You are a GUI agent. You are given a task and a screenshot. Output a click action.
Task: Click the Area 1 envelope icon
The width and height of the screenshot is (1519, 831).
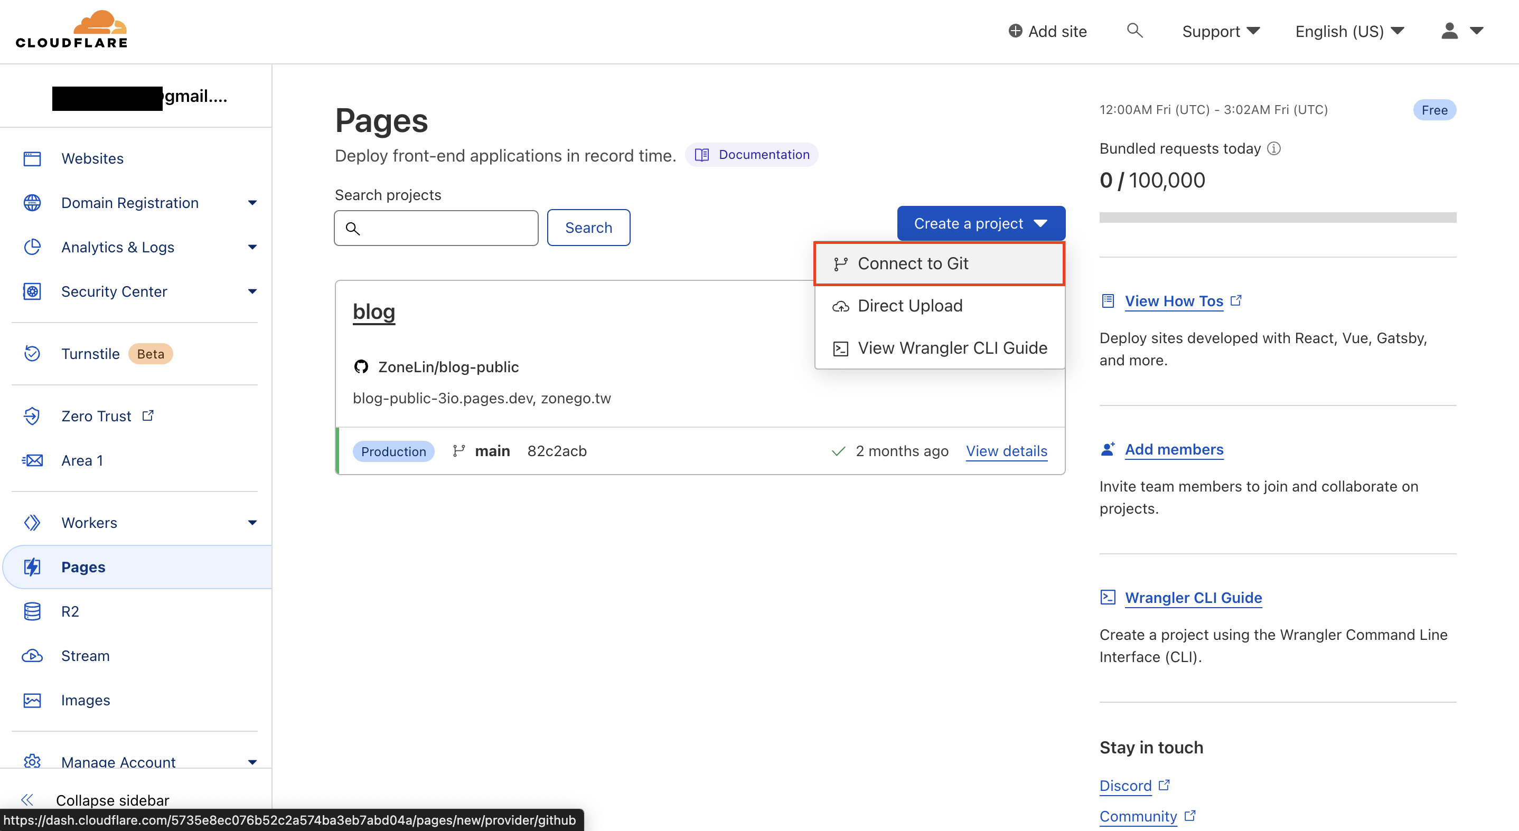tap(32, 460)
